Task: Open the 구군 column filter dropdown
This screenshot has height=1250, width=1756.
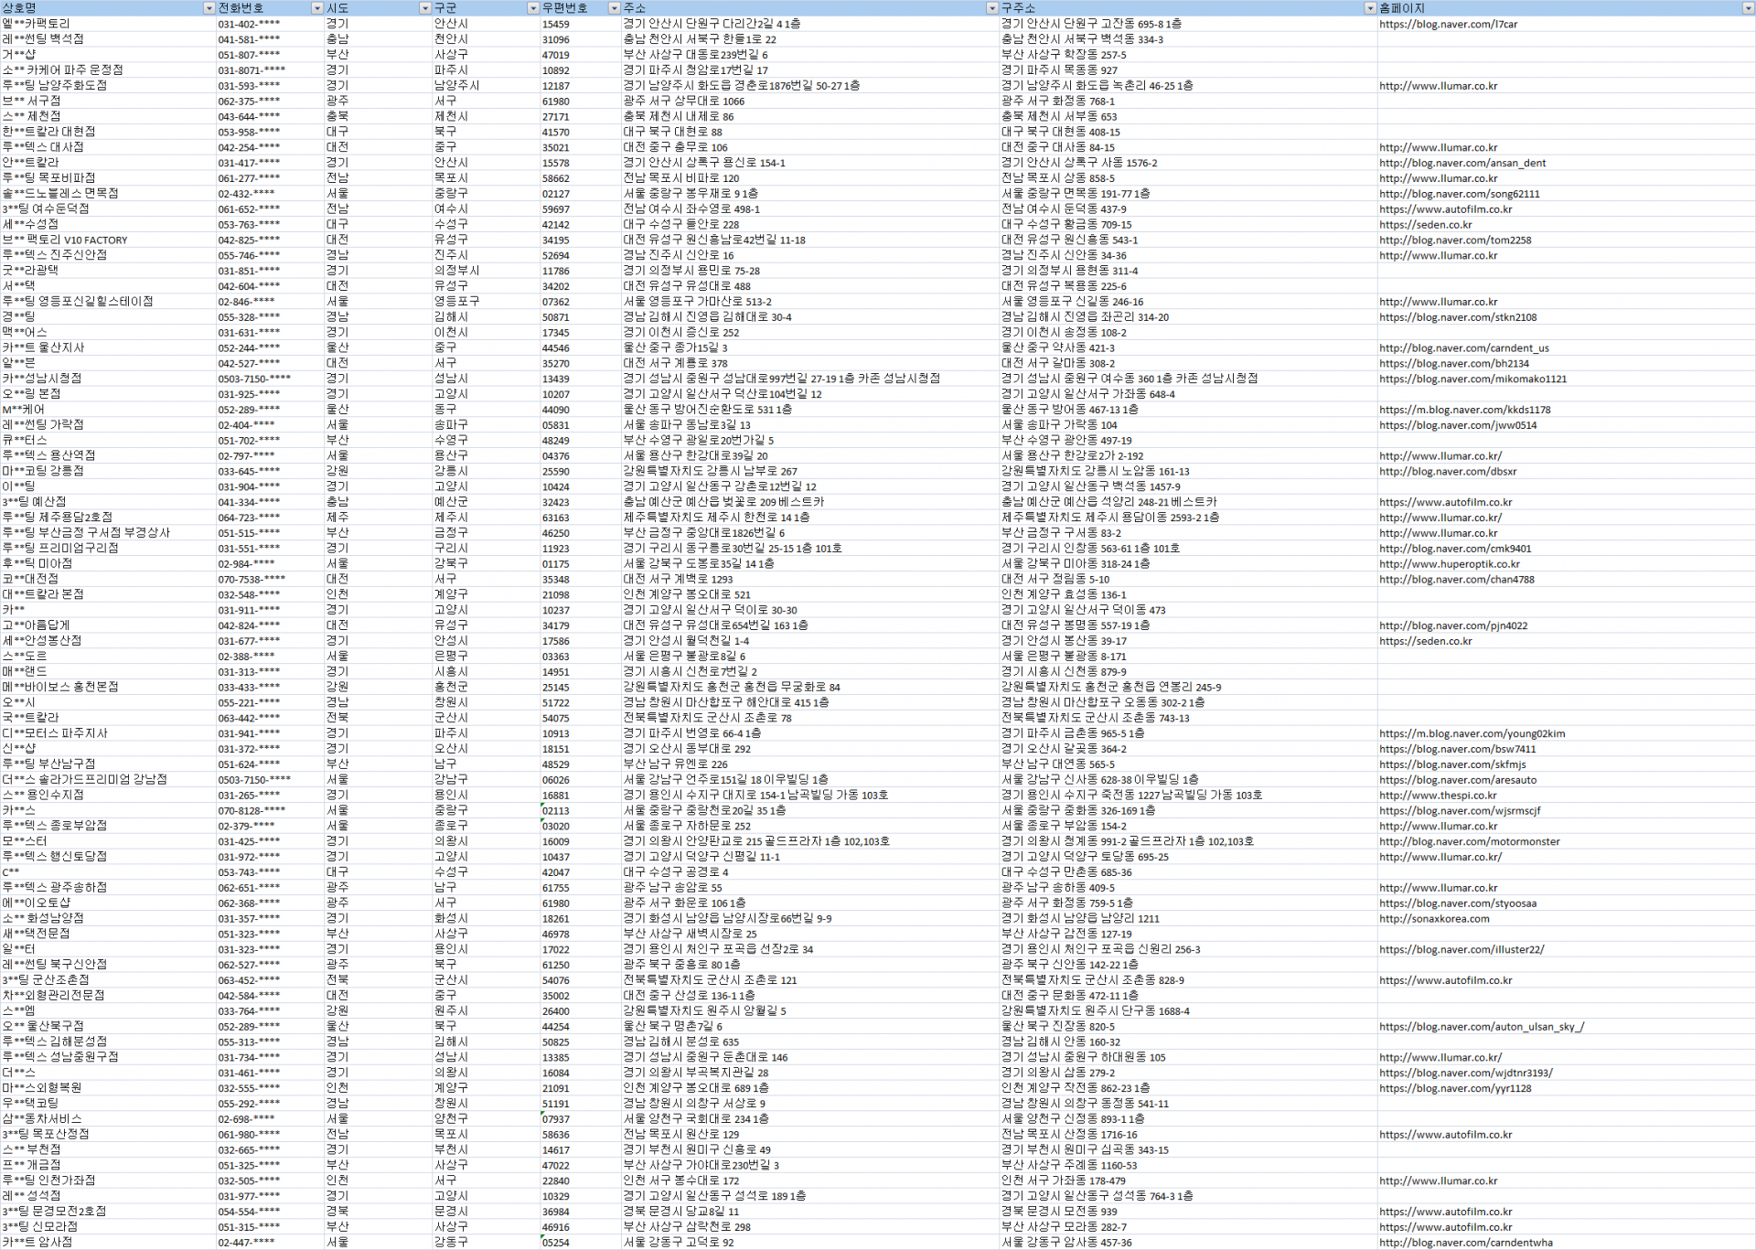Action: coord(533,8)
